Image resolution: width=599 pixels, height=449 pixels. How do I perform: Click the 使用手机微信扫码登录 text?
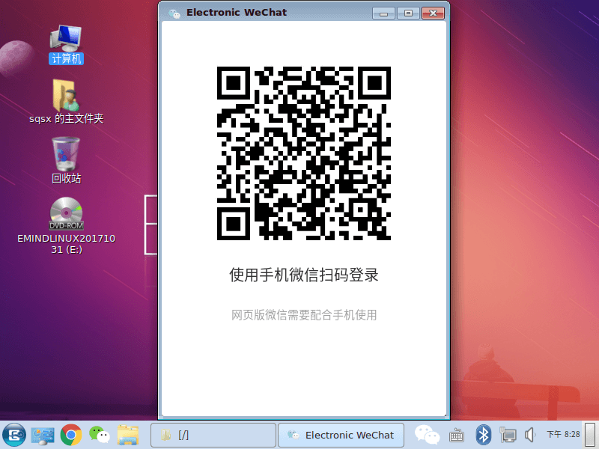[x=304, y=275]
